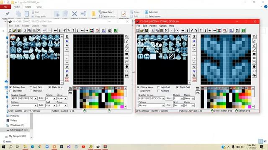Click Save icon in GFX04 window
268x150 pixels.
(147, 30)
